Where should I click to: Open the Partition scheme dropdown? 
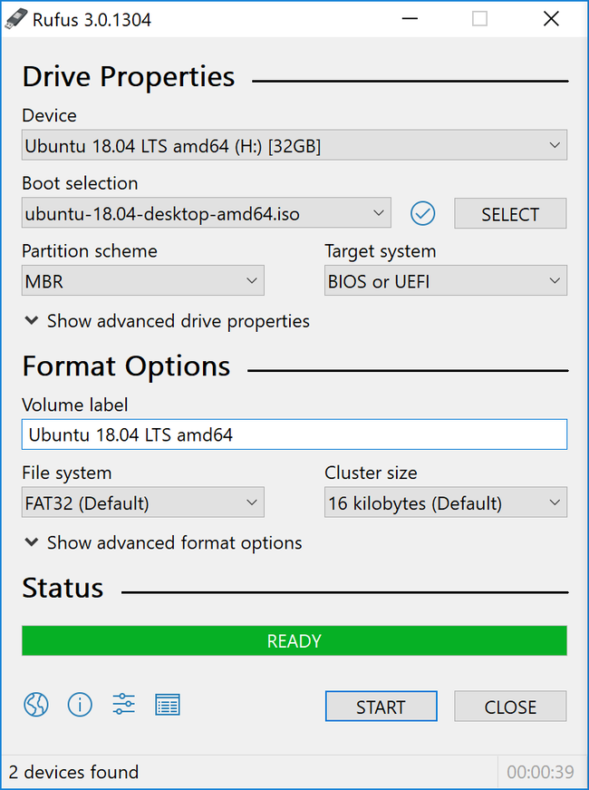[142, 281]
